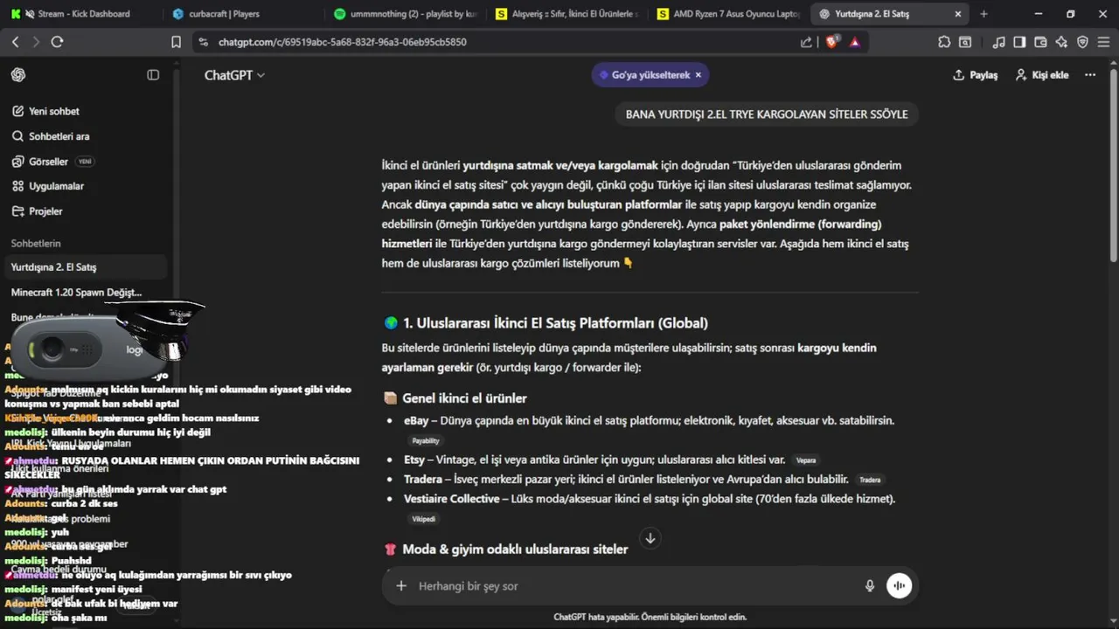Click the ChatGPT logo in the sidebar

pos(18,75)
